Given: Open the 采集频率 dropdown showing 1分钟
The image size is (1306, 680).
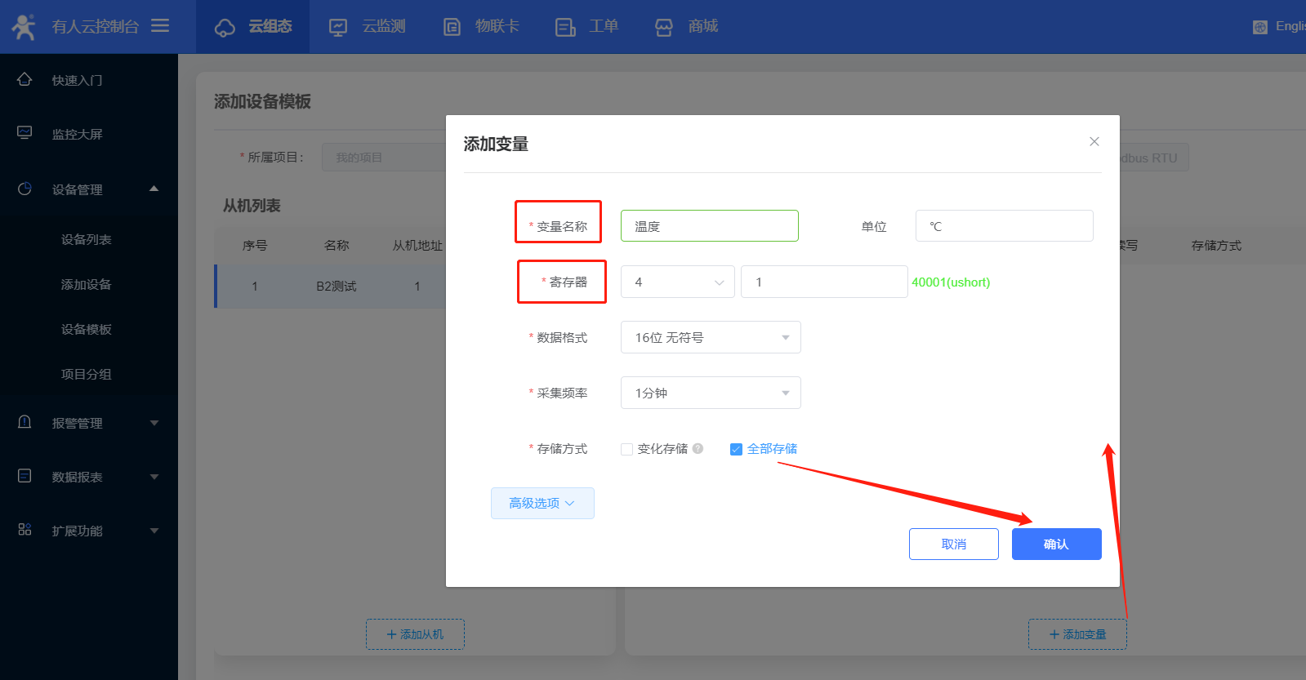Looking at the screenshot, I should pos(710,393).
